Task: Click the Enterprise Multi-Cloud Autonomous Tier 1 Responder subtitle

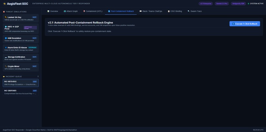Action: pos(61,4)
